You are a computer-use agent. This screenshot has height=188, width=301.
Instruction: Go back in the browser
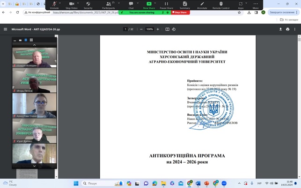pos(3,13)
